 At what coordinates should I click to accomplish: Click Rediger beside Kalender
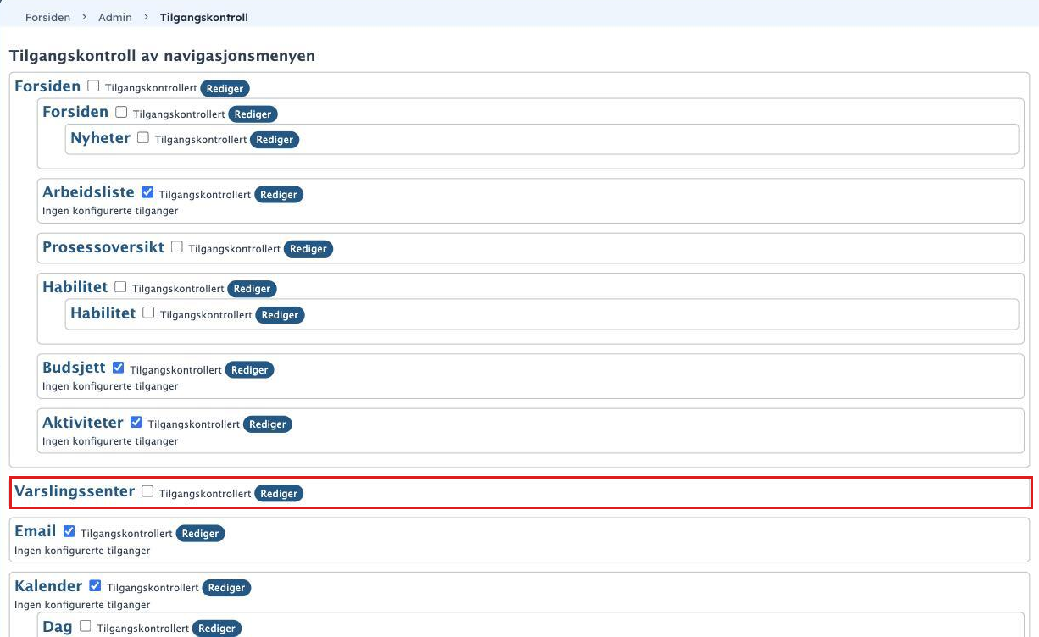pos(227,588)
